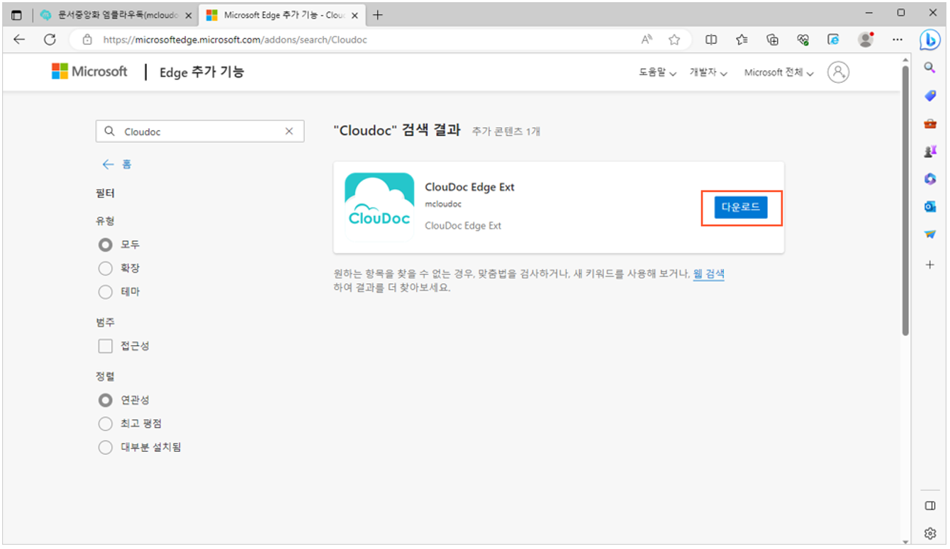Open Bing Copilot sidebar icon

pos(930,40)
